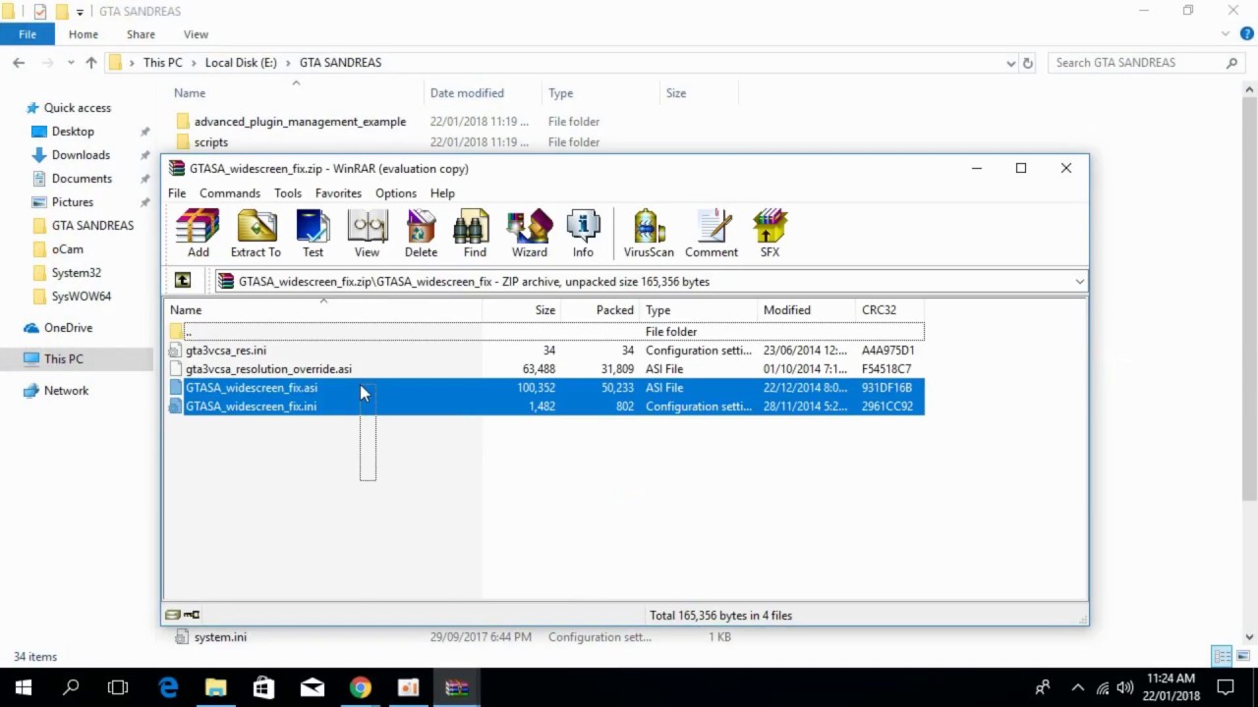The image size is (1258, 707).
Task: Open WinRAR File menu
Action: [177, 193]
